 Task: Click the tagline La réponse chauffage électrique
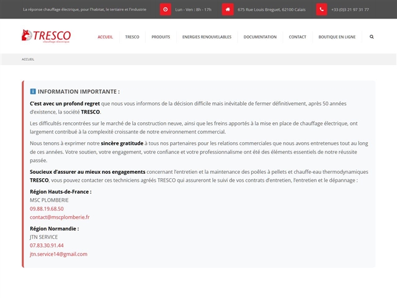tap(84, 10)
